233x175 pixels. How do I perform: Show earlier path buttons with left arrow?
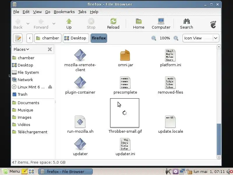point(30,38)
